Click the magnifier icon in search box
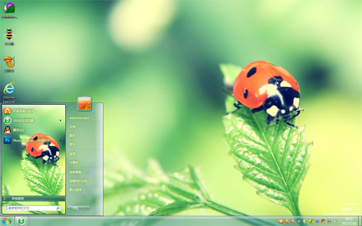The image size is (362, 226). pyautogui.click(x=58, y=208)
